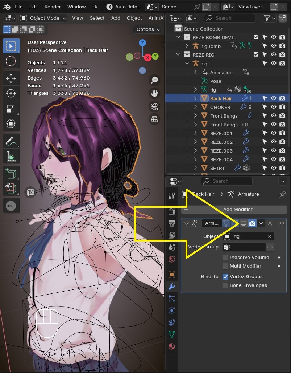291x373 pixels.
Task: Click the New Collection icon in outliner
Action: (282, 18)
